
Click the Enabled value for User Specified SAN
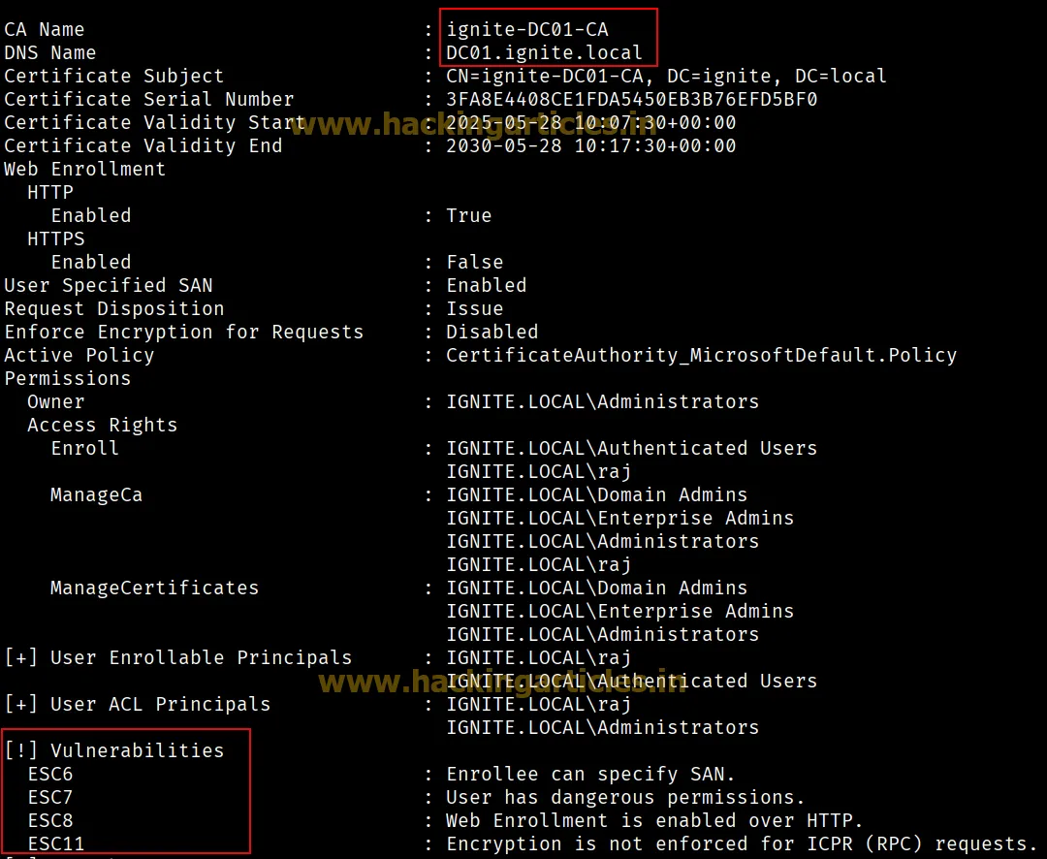click(486, 285)
